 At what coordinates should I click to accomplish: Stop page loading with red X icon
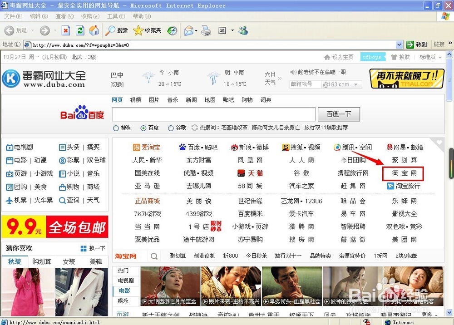coord(66,30)
